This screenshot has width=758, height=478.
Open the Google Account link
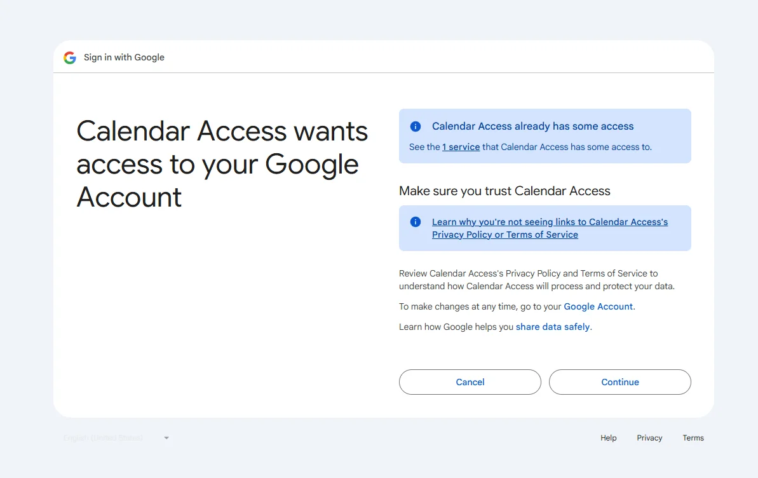597,306
